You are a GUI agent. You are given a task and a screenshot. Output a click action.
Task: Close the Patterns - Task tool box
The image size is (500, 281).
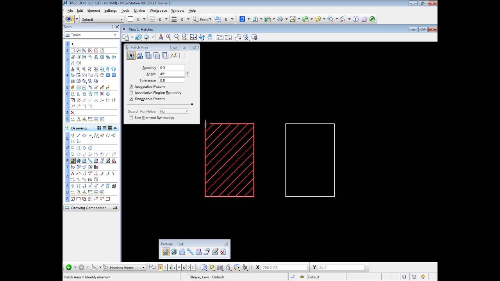click(x=225, y=244)
